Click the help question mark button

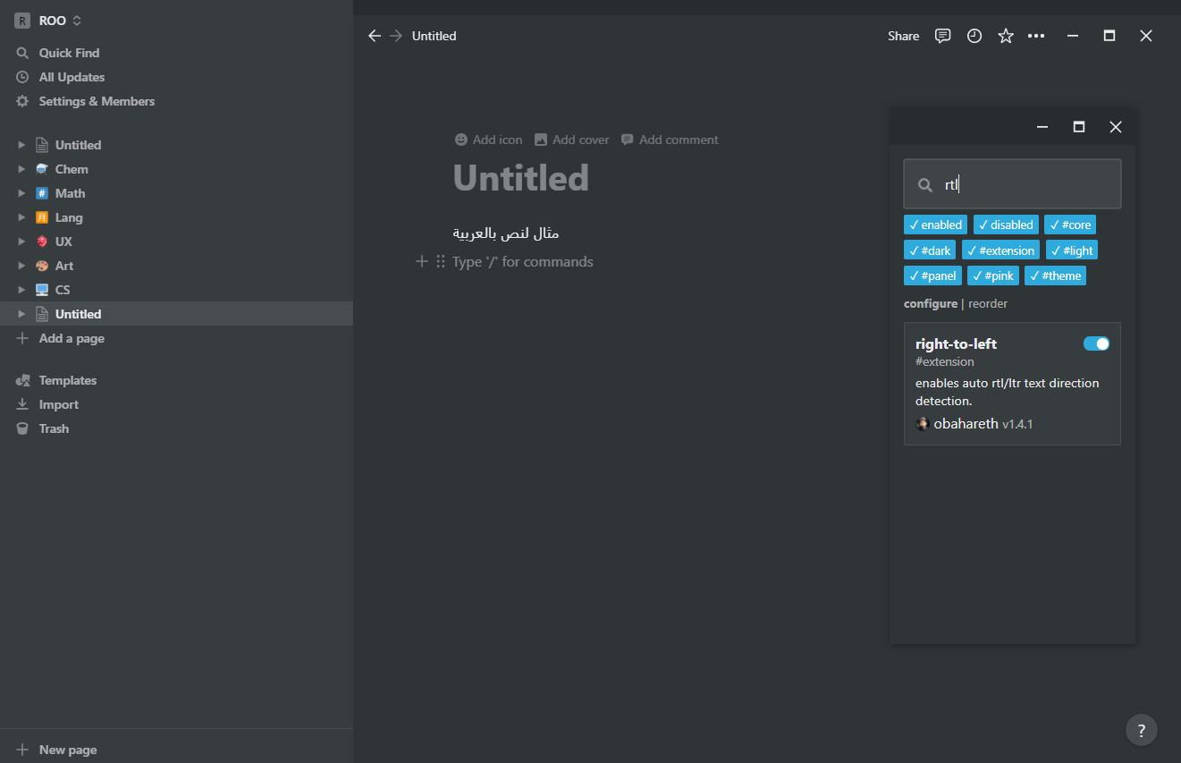coord(1141,730)
